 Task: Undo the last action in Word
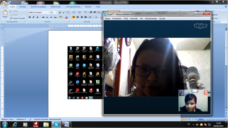(x=14, y=2)
